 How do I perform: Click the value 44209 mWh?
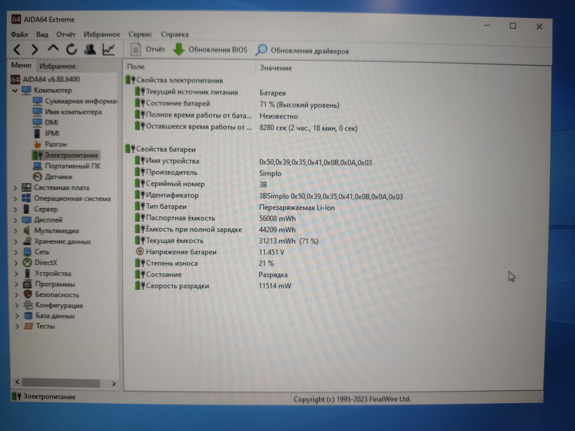277,230
